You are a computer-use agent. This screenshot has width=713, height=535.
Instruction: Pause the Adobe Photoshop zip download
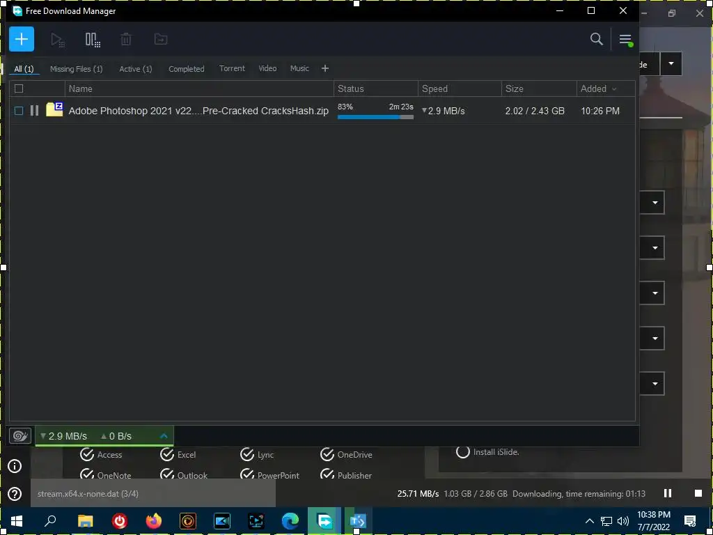[35, 111]
